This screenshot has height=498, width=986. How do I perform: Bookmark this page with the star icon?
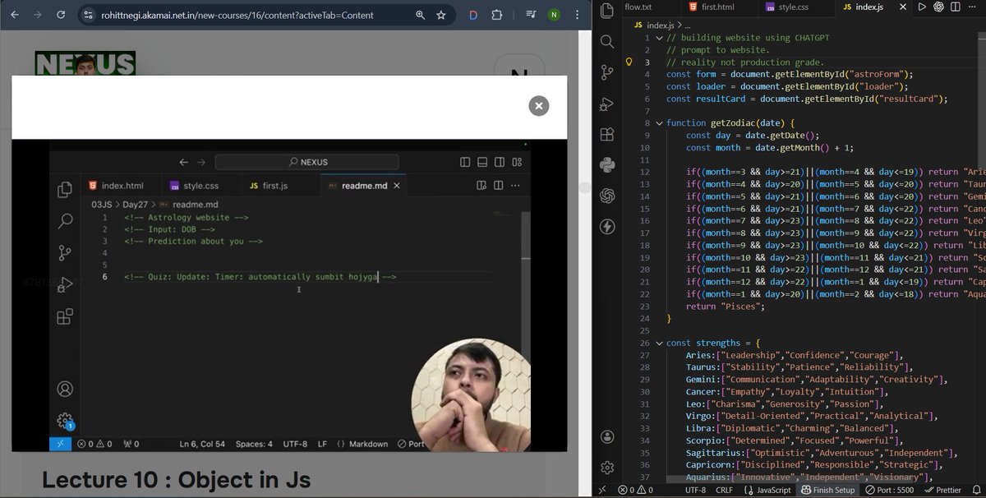[x=441, y=15]
